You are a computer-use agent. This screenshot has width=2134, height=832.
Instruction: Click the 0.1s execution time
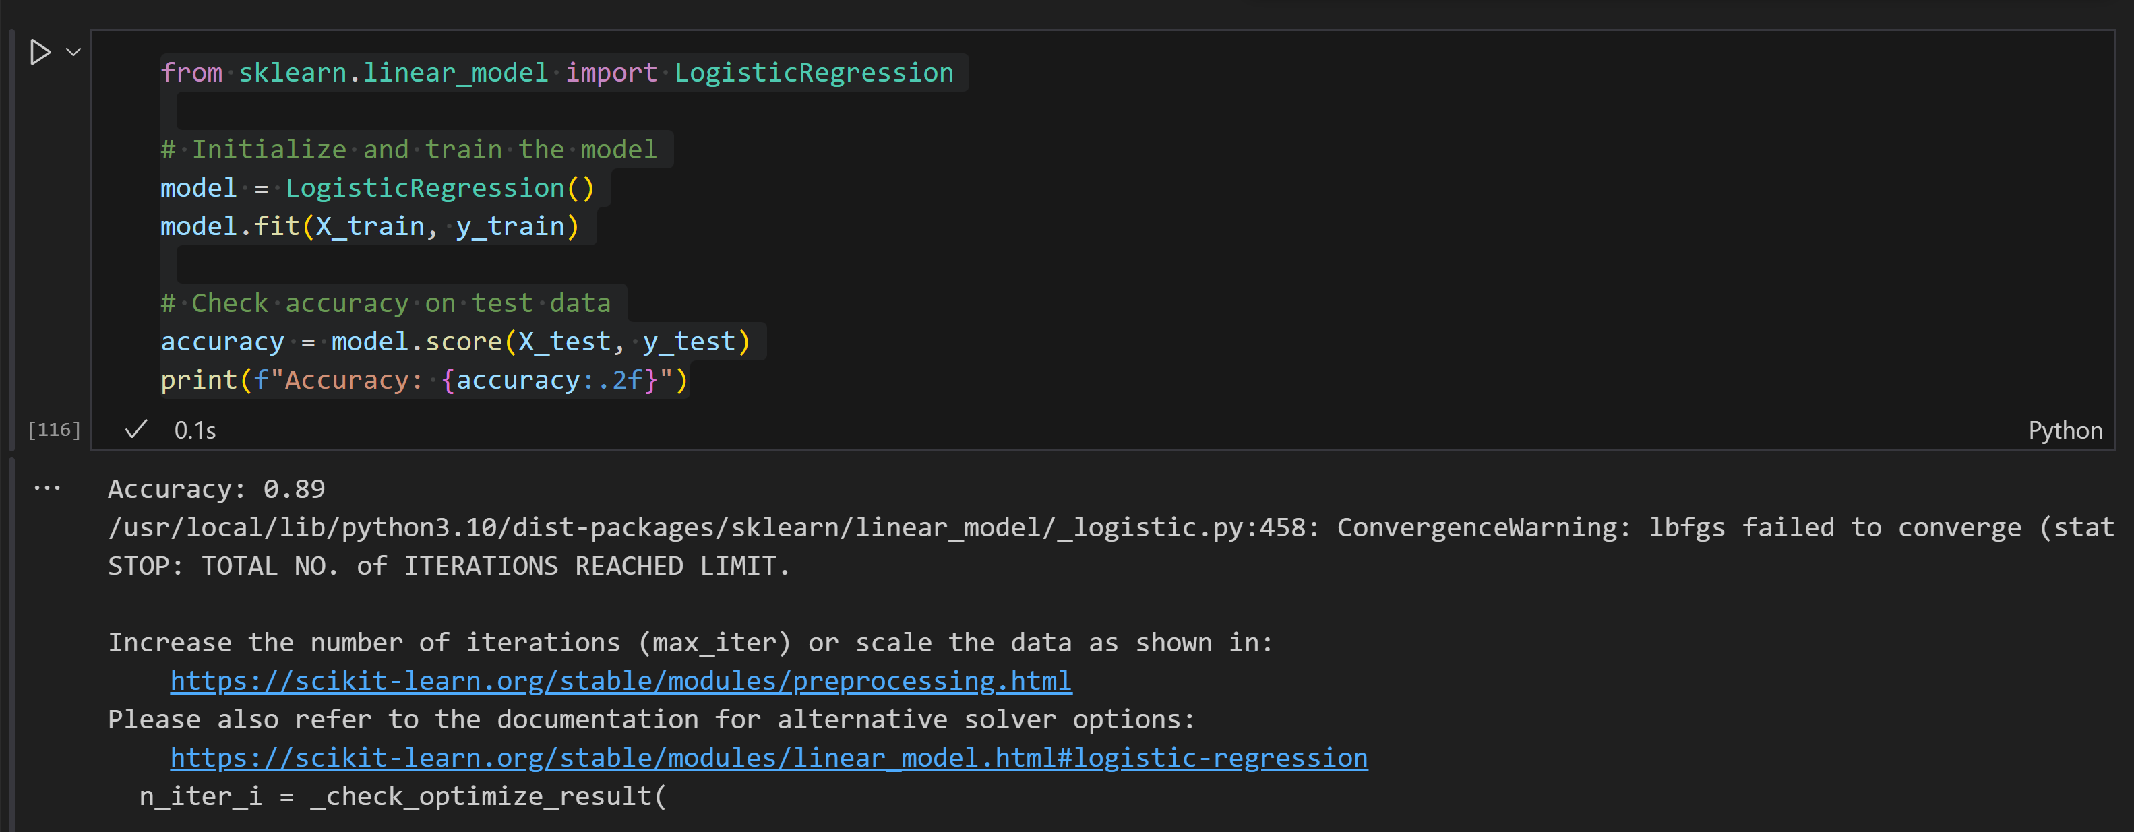pyautogui.click(x=195, y=430)
